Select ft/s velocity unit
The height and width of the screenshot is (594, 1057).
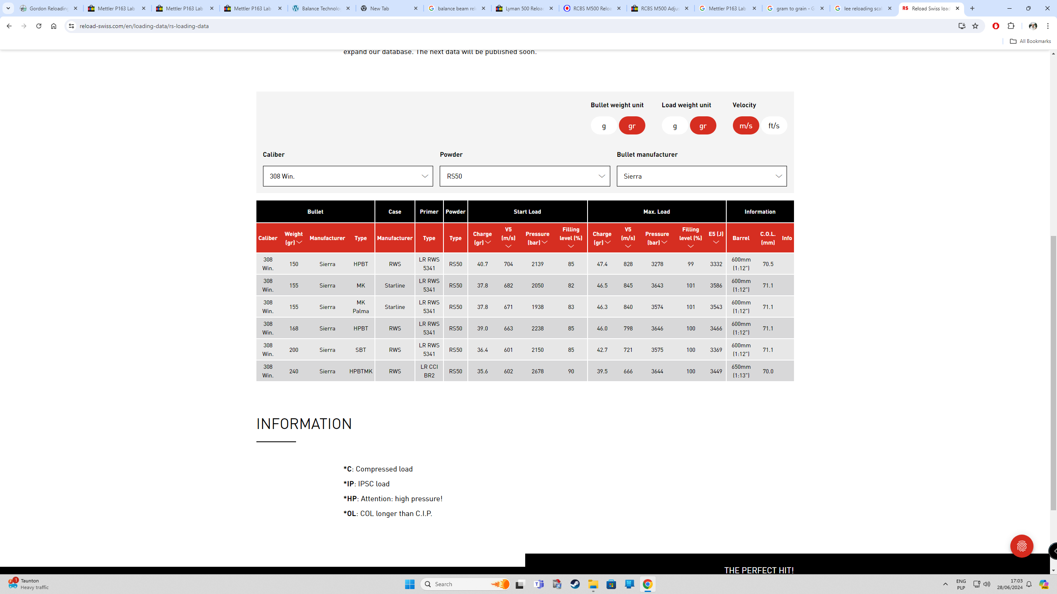[774, 125]
